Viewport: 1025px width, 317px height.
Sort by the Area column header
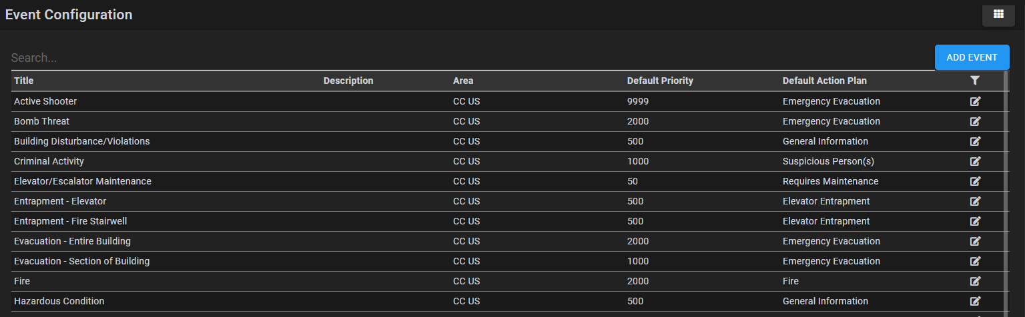pos(463,81)
